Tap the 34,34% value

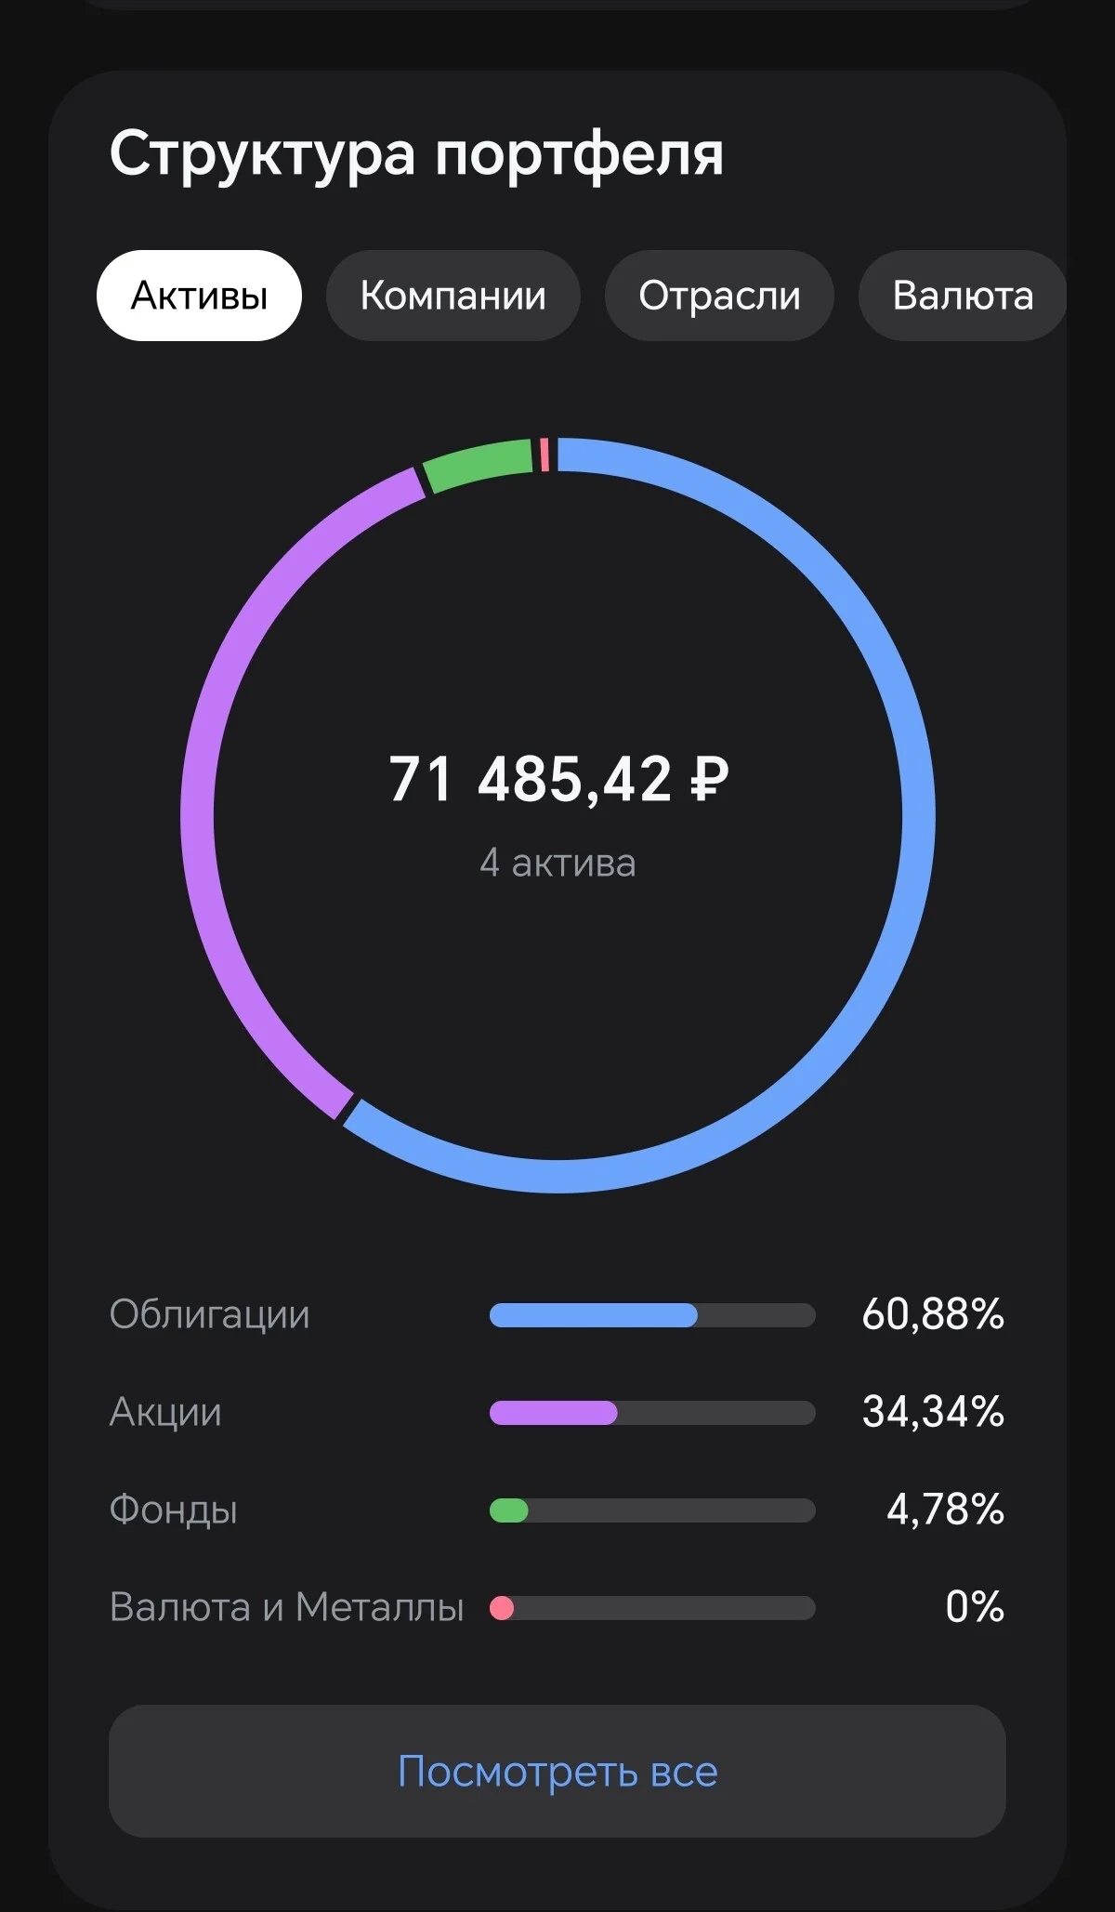coord(933,1412)
